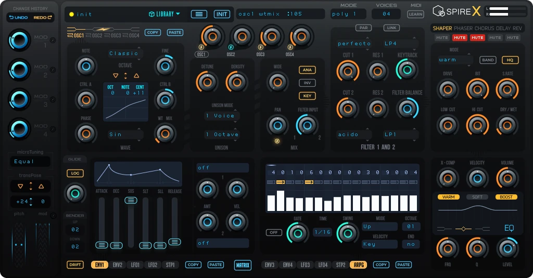Click the OSC2 mixer lightning icon
This screenshot has height=278, width=533.
231,47
